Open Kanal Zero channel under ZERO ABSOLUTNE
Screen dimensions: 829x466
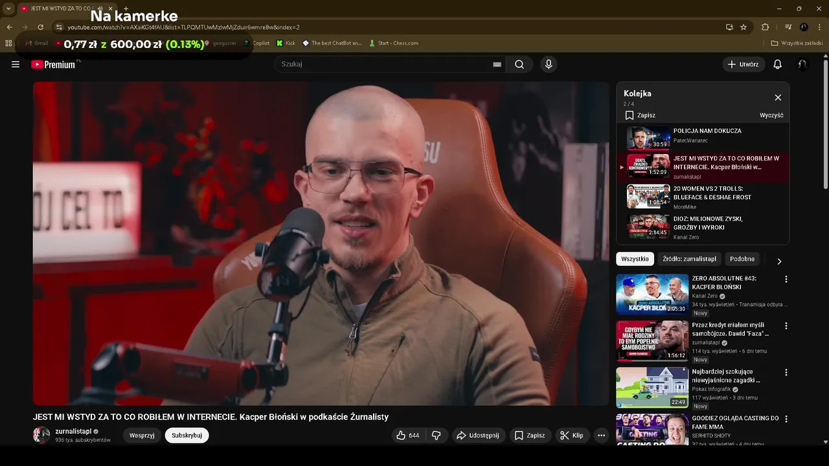click(705, 296)
